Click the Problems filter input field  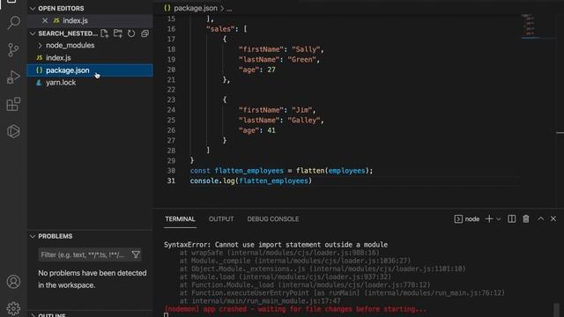coord(84,254)
